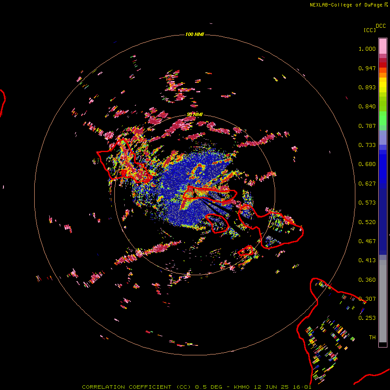The height and width of the screenshot is (390, 390).
Task: Click the 0.627 scale value
Action: [367, 184]
